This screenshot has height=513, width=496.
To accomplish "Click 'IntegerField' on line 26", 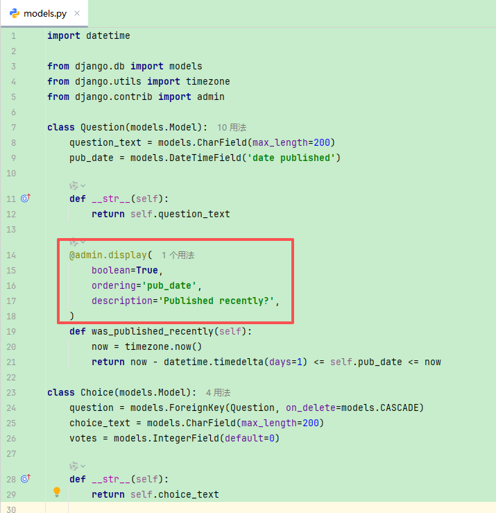I will click(186, 439).
